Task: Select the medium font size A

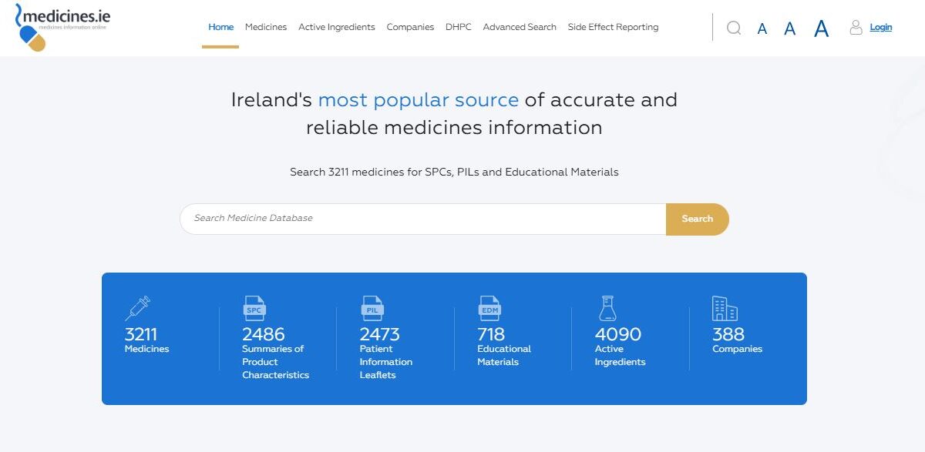Action: pyautogui.click(x=789, y=28)
